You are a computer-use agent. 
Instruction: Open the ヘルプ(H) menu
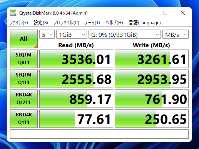(x=114, y=23)
